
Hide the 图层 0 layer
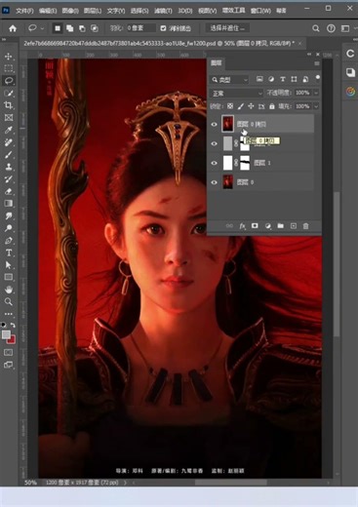click(x=214, y=182)
